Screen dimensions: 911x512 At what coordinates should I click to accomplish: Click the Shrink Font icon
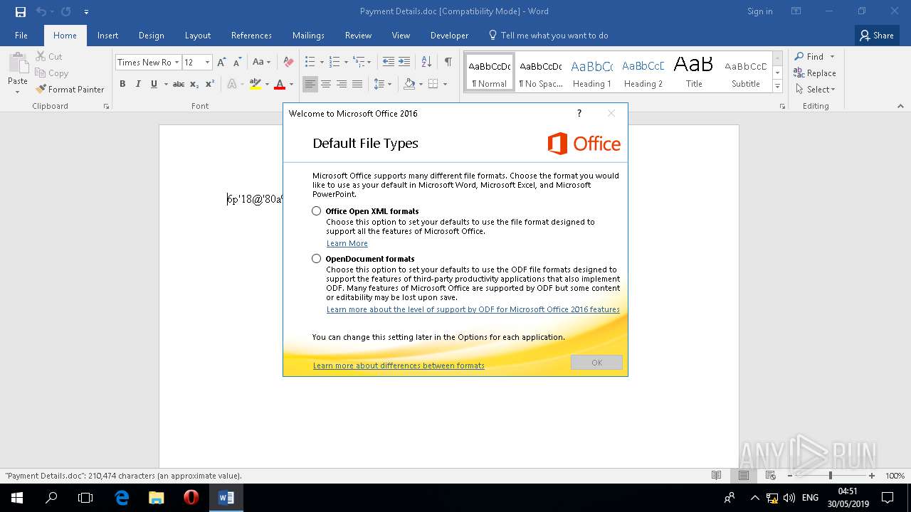click(238, 62)
